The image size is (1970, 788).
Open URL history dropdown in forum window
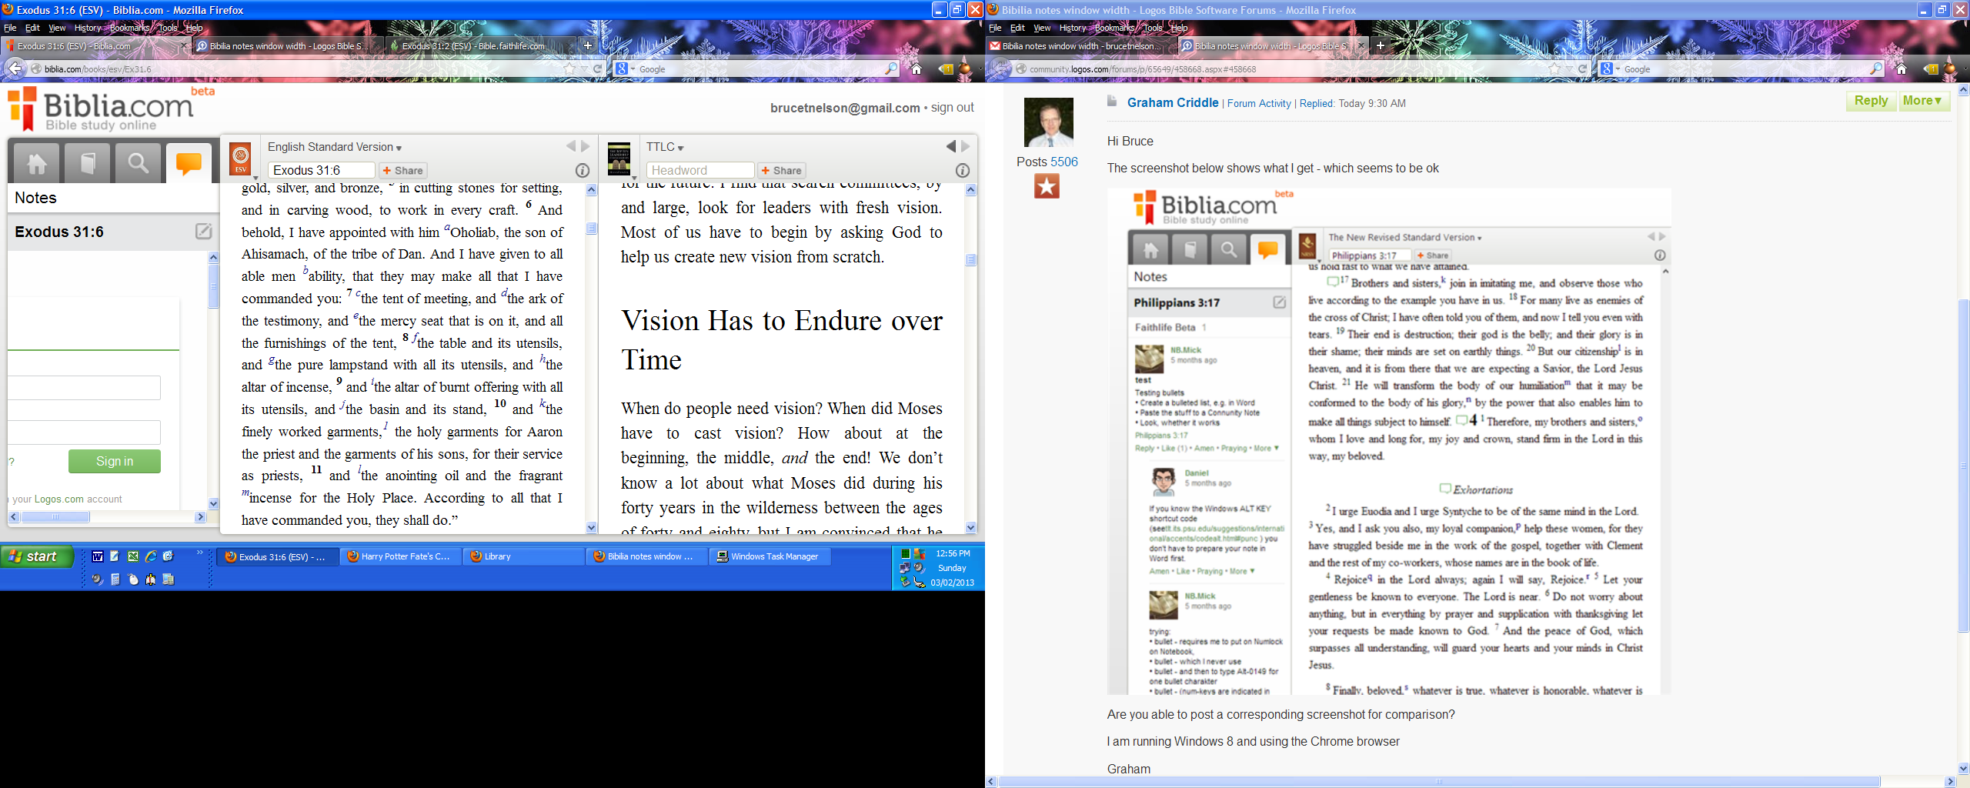1569,69
